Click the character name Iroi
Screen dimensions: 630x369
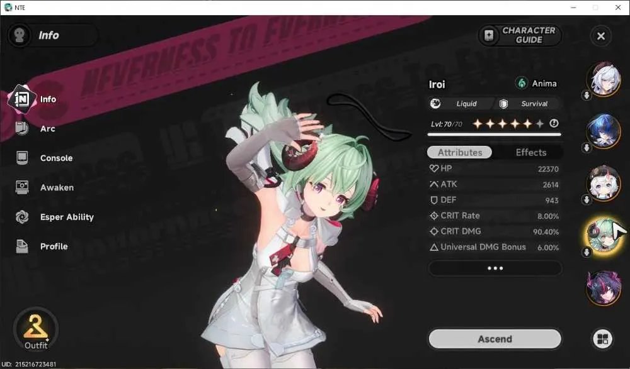pyautogui.click(x=437, y=84)
